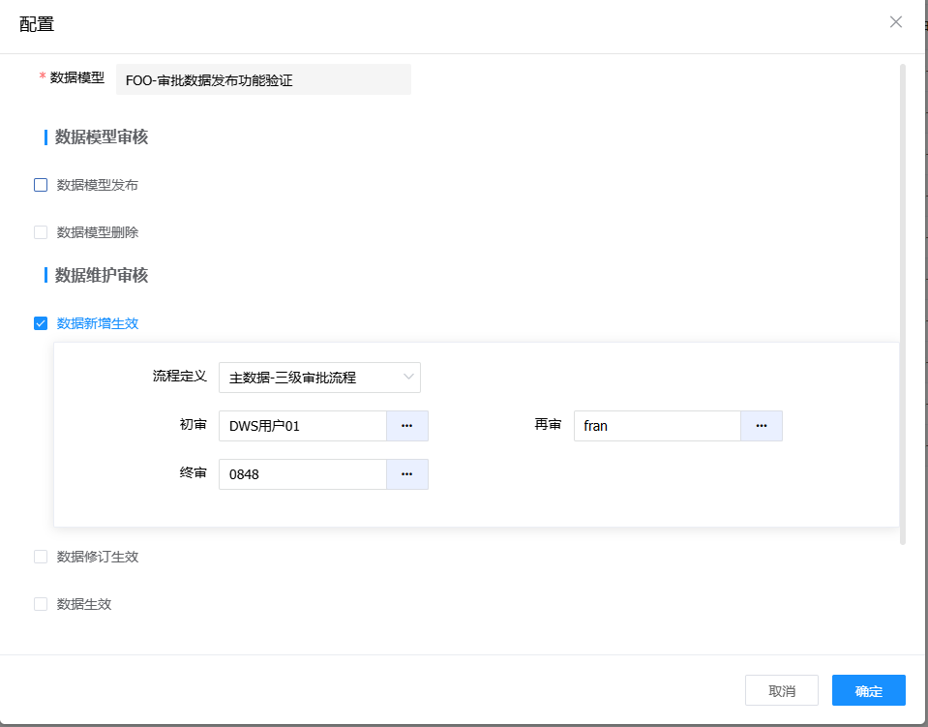Screen dimensions: 928x727
Task: Close the 配置 dialog with the X icon
Action: tap(895, 22)
